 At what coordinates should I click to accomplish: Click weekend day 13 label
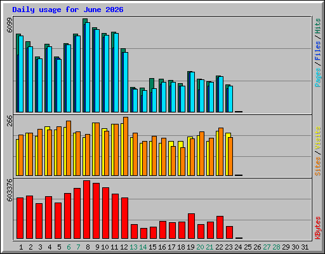pyautogui.click(x=133, y=247)
